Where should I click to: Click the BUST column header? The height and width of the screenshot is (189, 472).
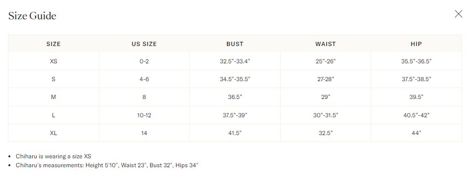point(235,44)
